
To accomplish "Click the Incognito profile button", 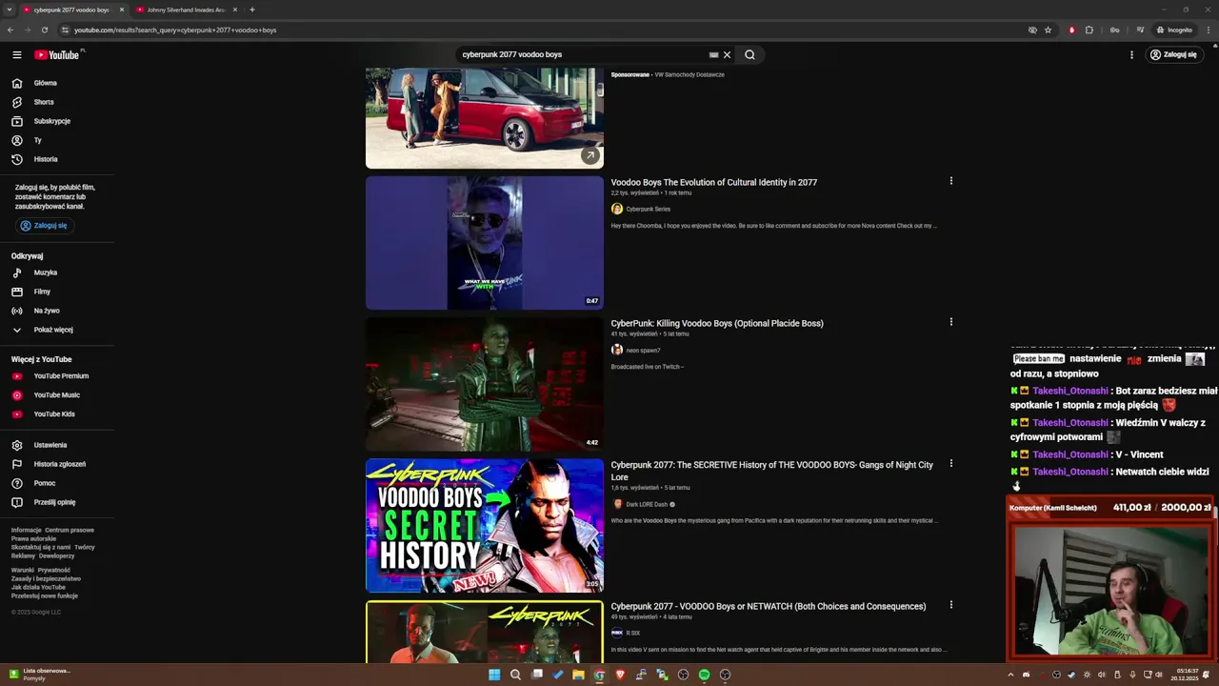I will click(x=1174, y=30).
